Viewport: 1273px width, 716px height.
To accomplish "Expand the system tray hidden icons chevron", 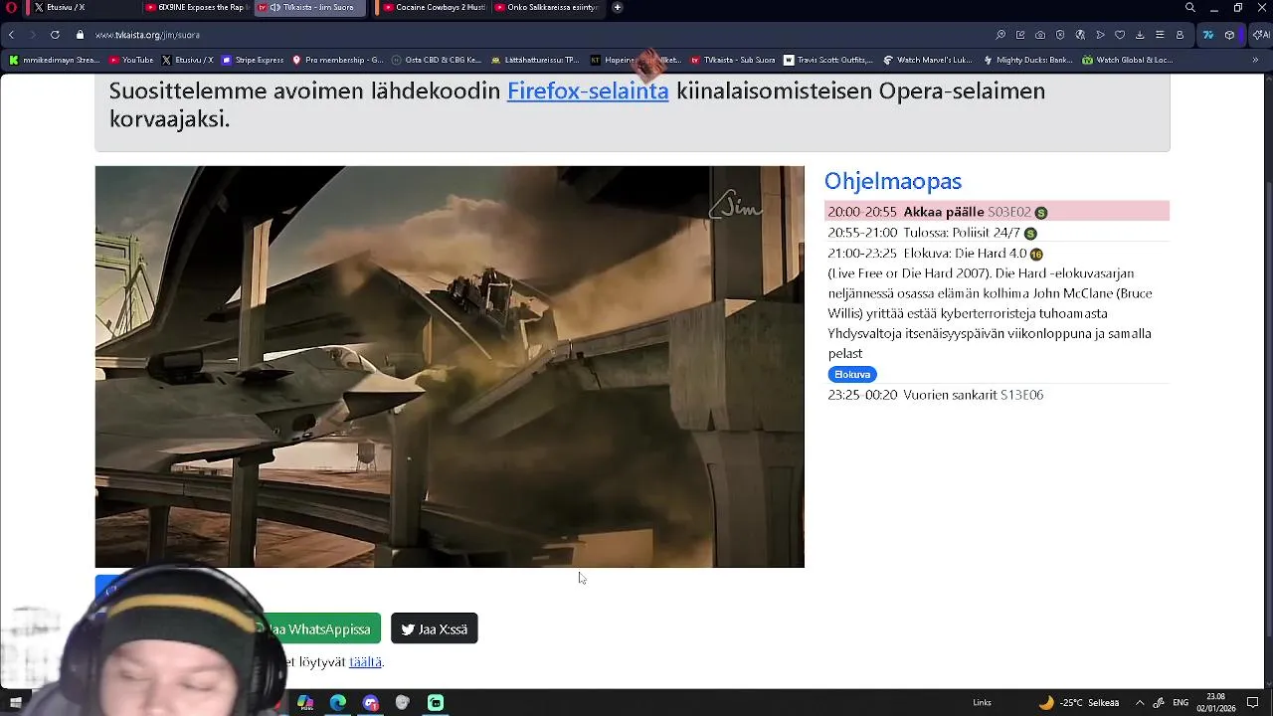I will tap(1140, 702).
